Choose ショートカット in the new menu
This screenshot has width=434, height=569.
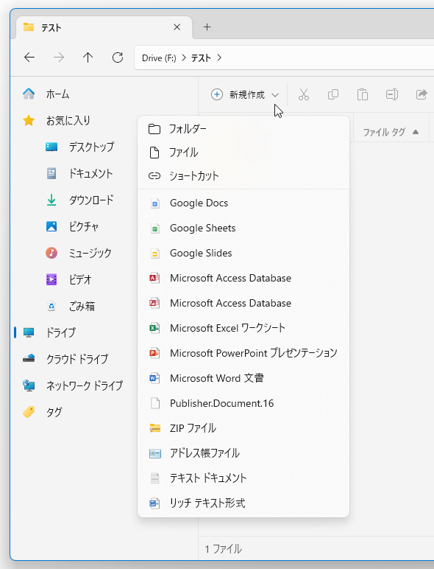pos(243,176)
